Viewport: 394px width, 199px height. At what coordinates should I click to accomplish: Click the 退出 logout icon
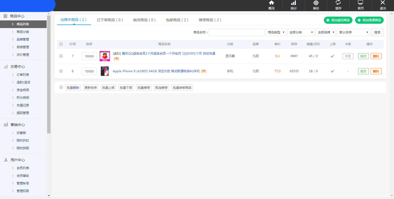pyautogui.click(x=382, y=5)
